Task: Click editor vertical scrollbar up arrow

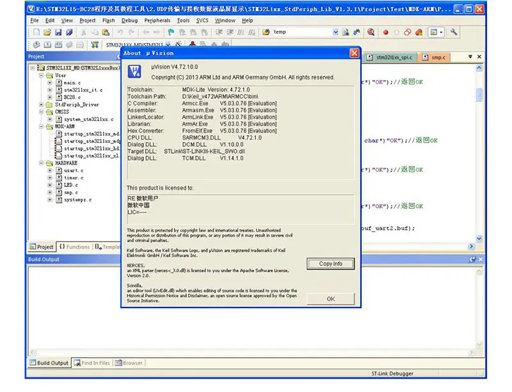Action: (x=479, y=68)
